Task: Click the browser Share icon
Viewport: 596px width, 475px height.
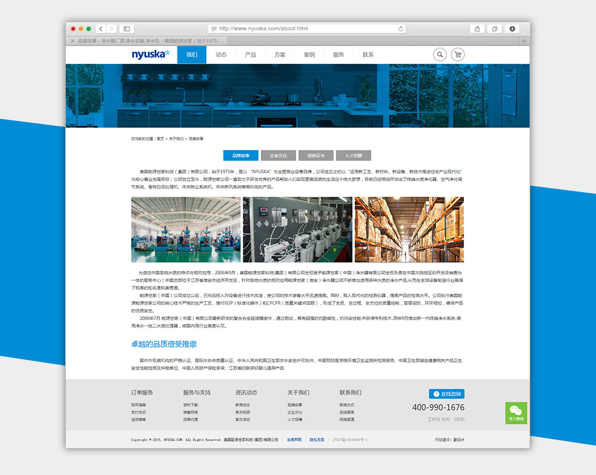Action: pos(477,29)
